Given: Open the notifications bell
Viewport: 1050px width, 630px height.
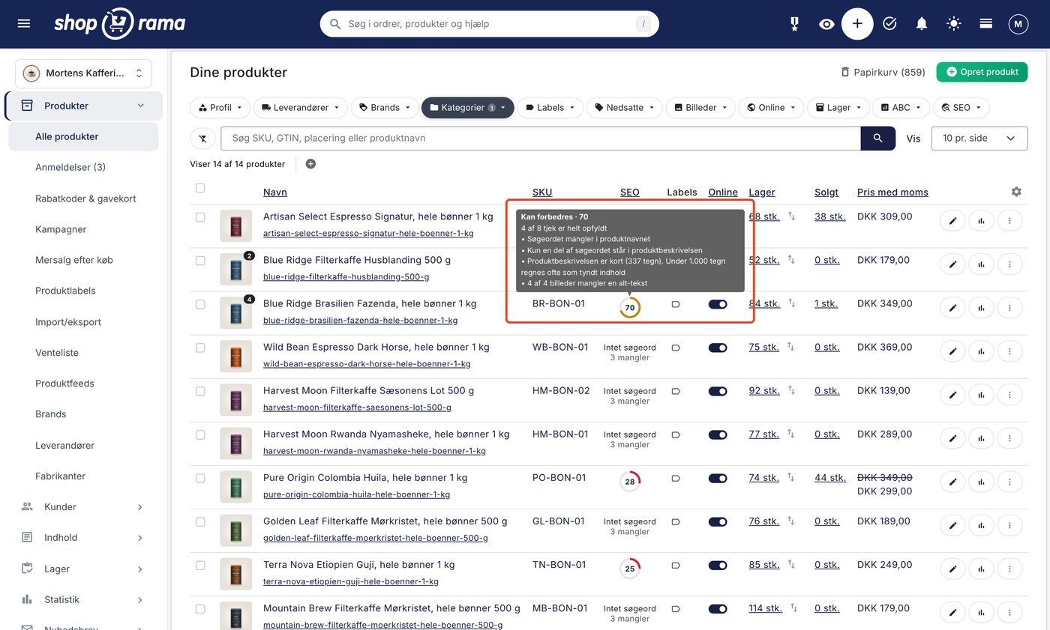Looking at the screenshot, I should 922,24.
